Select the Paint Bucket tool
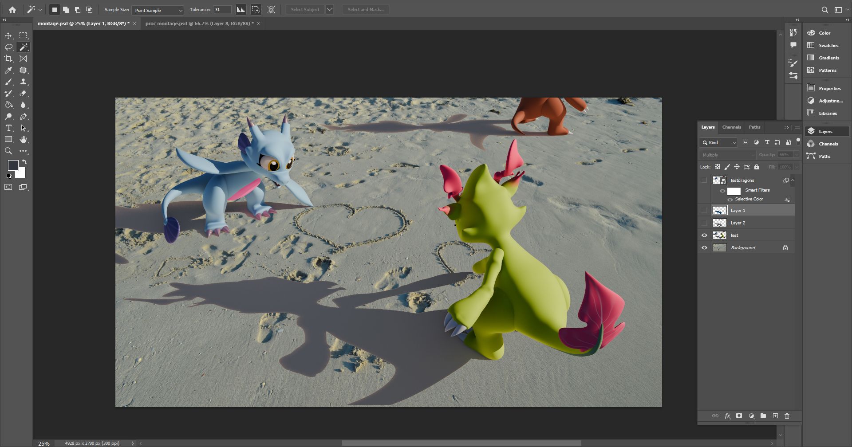This screenshot has height=447, width=852. [8, 105]
